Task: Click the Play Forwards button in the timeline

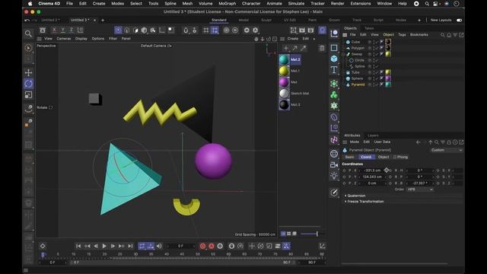Action: click(104, 246)
